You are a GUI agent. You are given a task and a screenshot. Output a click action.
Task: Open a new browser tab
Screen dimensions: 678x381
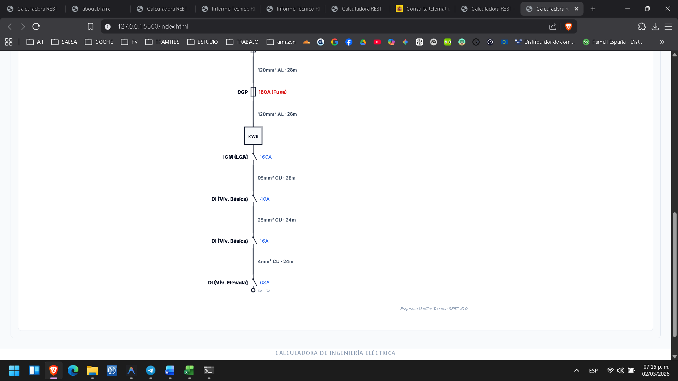coord(593,9)
